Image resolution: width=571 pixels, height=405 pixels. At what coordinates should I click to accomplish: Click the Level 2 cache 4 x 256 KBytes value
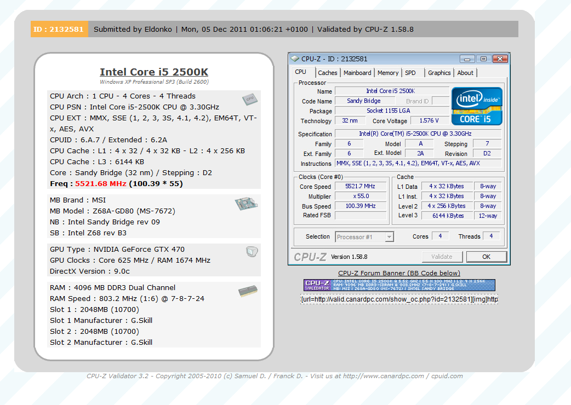click(448, 206)
